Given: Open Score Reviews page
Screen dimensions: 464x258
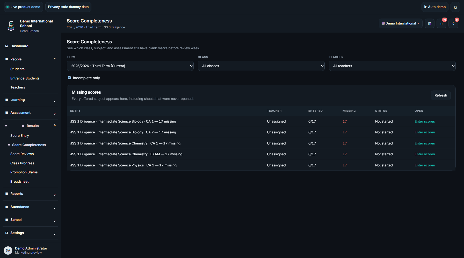Looking at the screenshot, I should click(22, 154).
